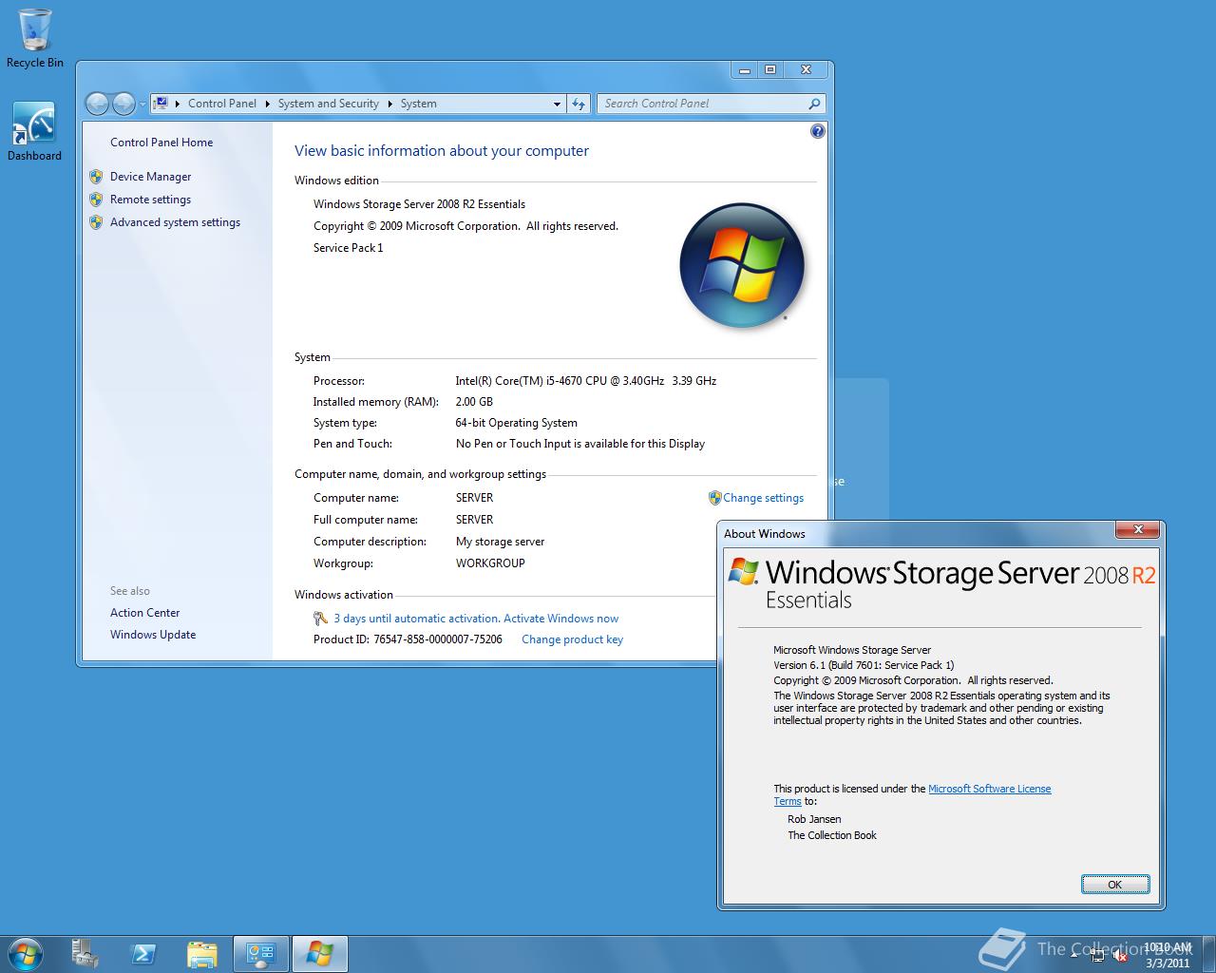Refresh the Control Panel address bar

[x=579, y=104]
